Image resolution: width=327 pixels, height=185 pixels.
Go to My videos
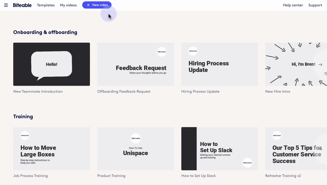coord(68,5)
